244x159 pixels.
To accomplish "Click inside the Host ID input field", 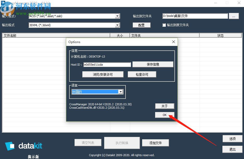I will pos(107,64).
